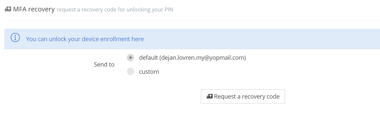Screen dimensions: 380x125
Task: Click the word here in the info banner
Action: click(138, 39)
